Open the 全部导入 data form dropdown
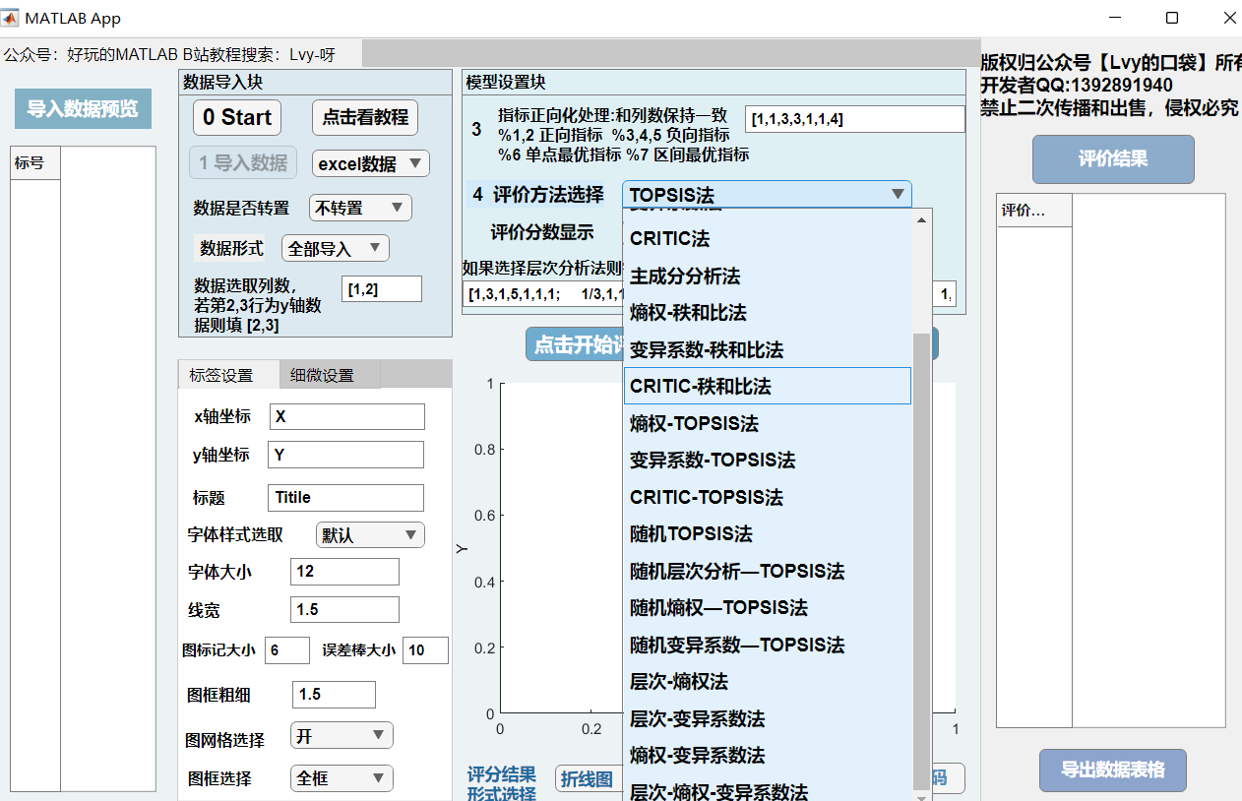 335,249
